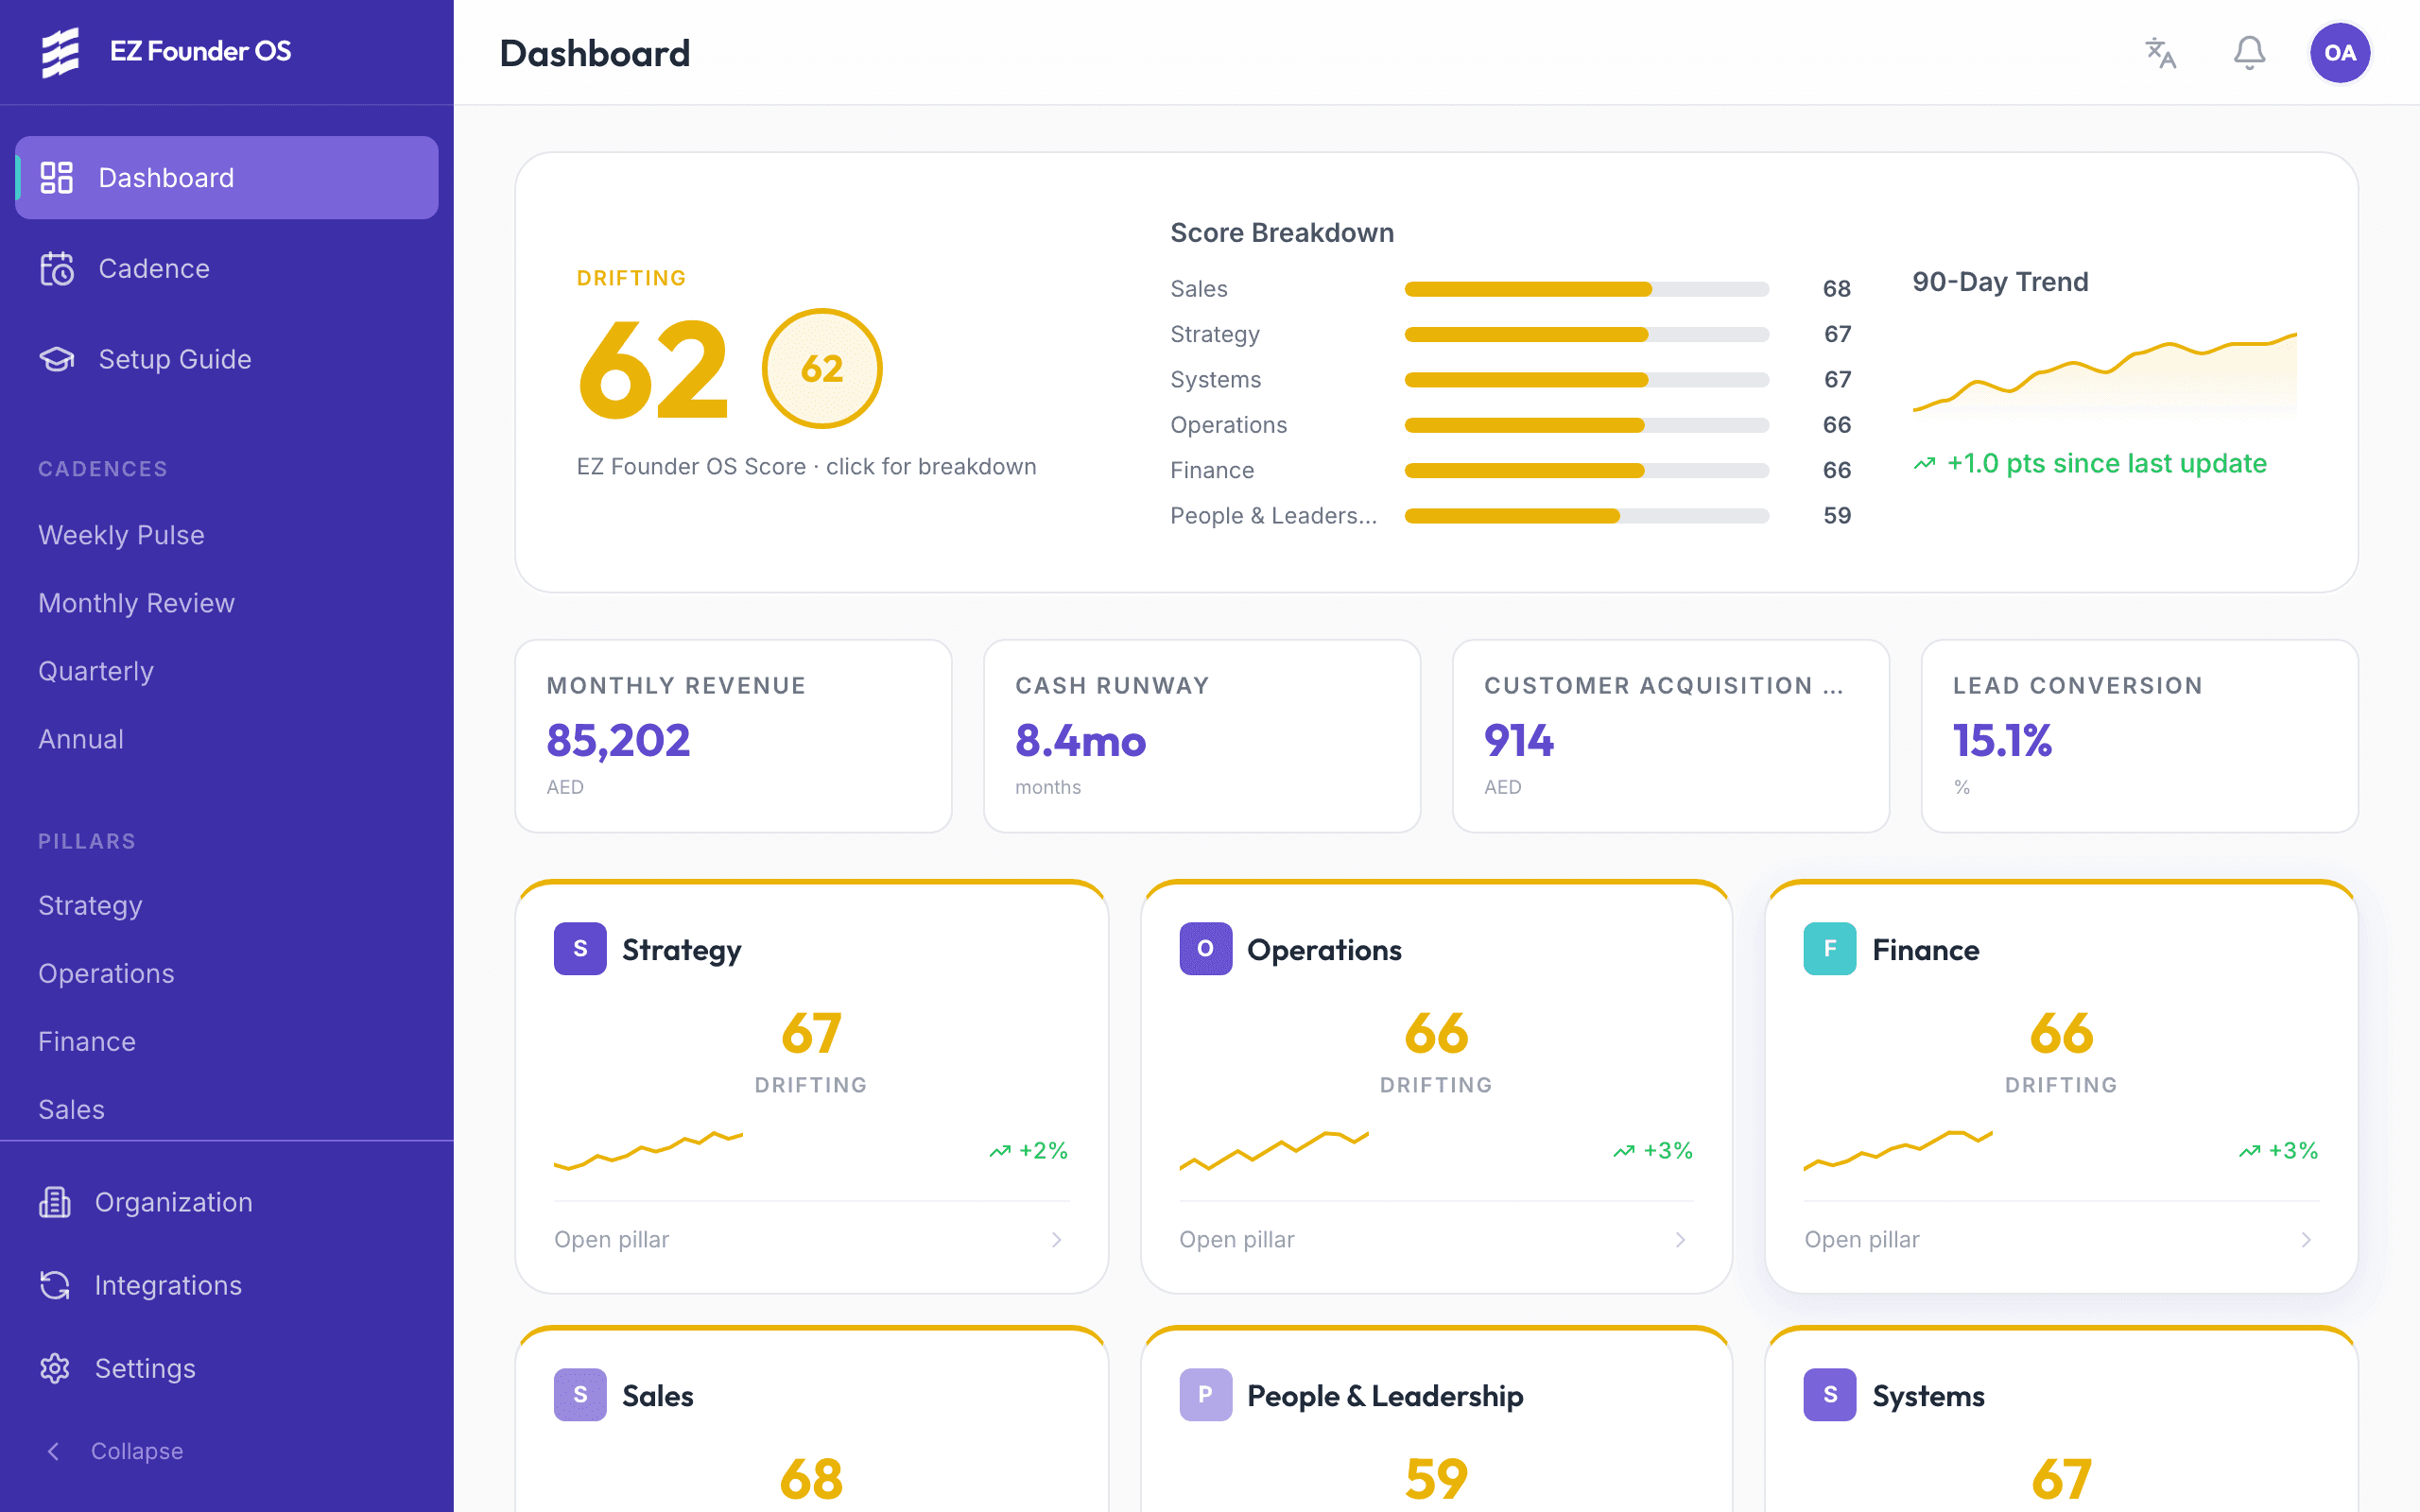2420x1512 pixels.
Task: Click the Setup Guide graduation cap icon
Action: coord(57,359)
